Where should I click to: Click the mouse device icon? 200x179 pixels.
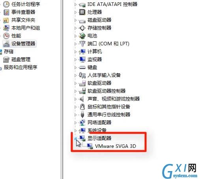82,107
